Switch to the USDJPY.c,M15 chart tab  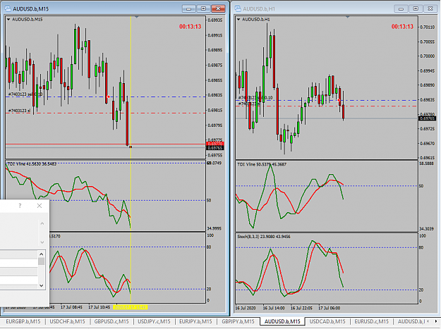[x=154, y=321]
